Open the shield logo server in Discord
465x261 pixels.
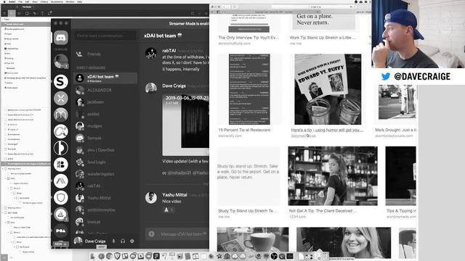coord(61,197)
